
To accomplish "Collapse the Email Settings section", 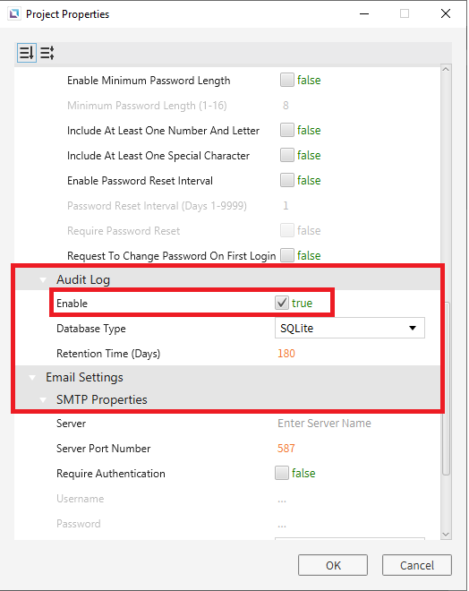I will (32, 378).
